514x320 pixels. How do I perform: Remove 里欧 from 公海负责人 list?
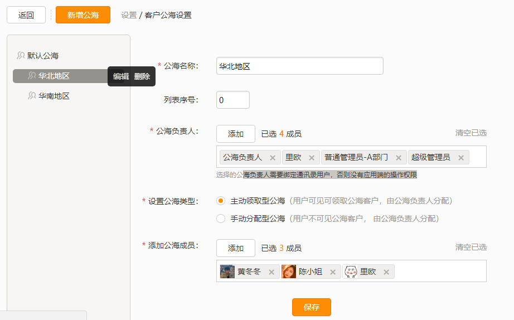(x=312, y=158)
